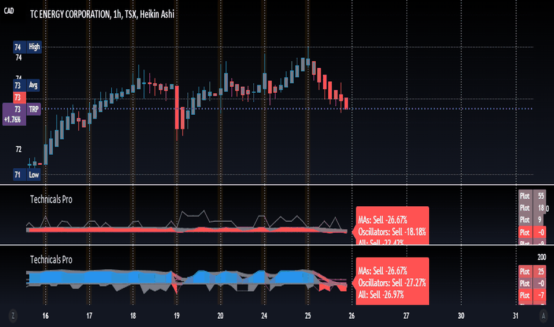
Task: Click the Plot 9 value label
Action: pos(532,220)
